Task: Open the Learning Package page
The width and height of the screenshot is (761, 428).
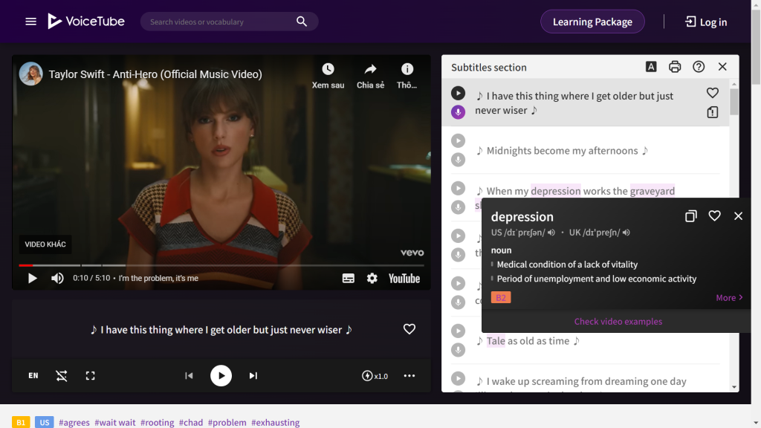Action: (592, 22)
